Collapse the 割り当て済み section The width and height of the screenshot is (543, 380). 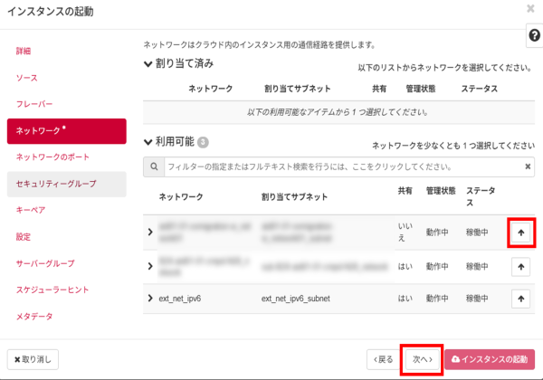click(149, 64)
